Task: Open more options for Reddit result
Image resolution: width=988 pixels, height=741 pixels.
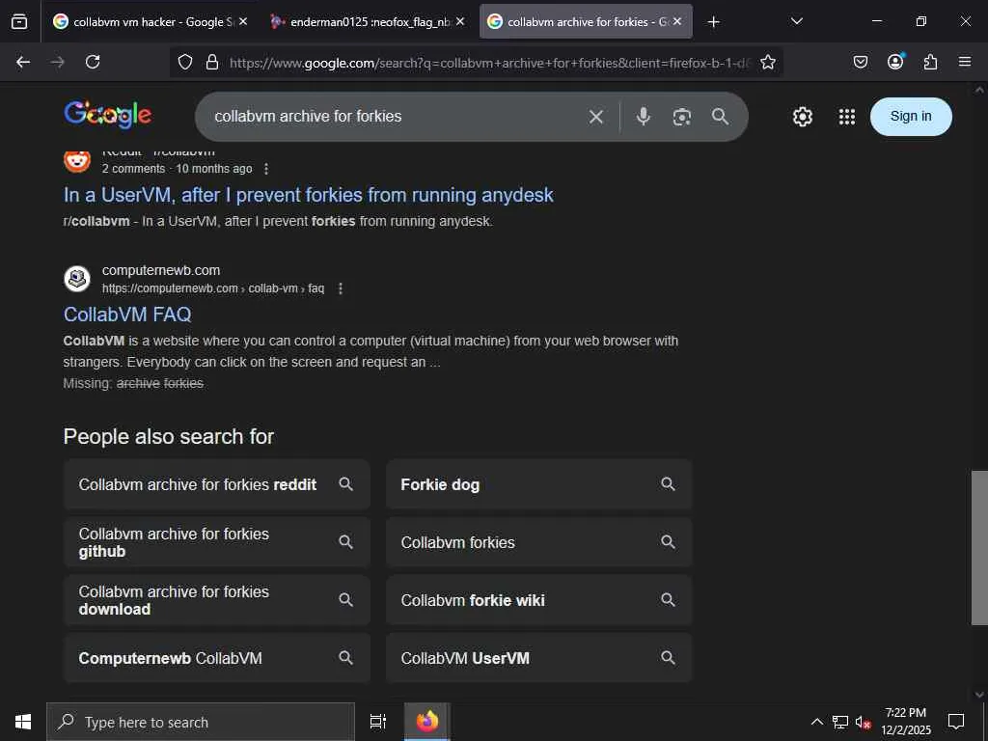Action: pos(266,169)
